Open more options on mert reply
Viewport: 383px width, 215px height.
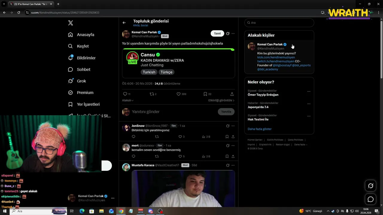[233, 145]
